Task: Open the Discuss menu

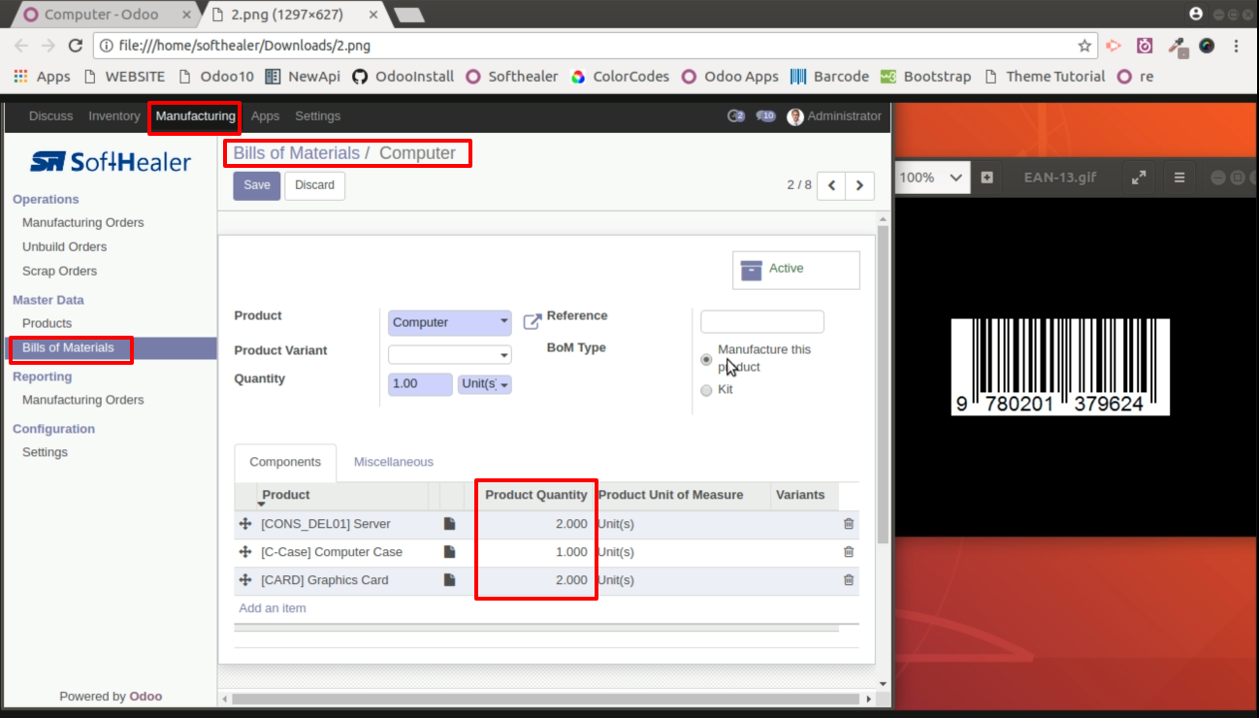Action: click(50, 116)
